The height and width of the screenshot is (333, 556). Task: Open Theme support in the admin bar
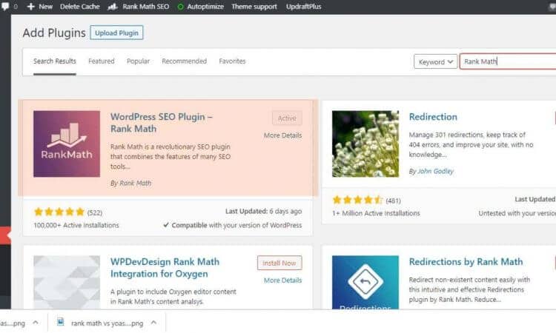254,7
